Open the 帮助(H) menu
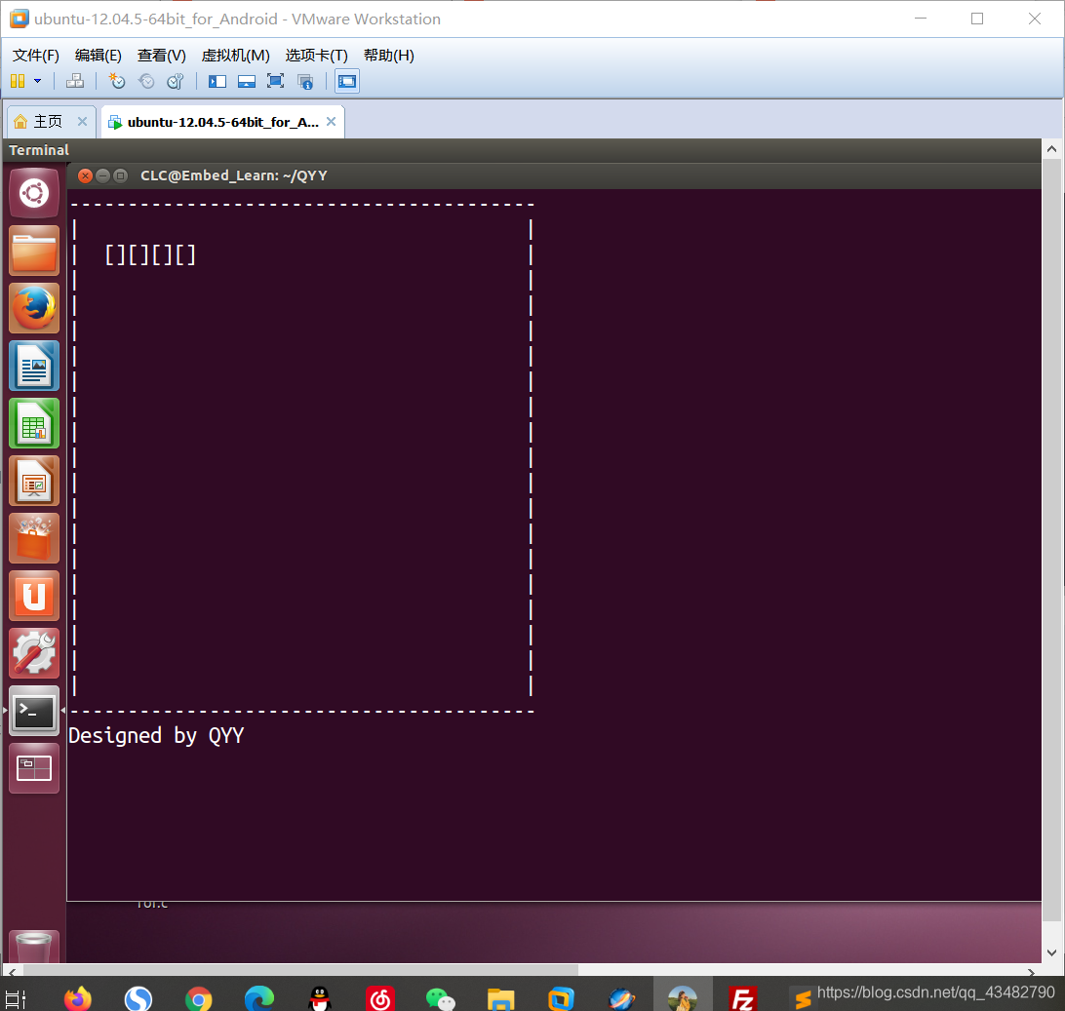The width and height of the screenshot is (1065, 1011). (389, 55)
